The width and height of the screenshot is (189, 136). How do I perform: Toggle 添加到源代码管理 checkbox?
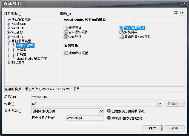pos(109,118)
